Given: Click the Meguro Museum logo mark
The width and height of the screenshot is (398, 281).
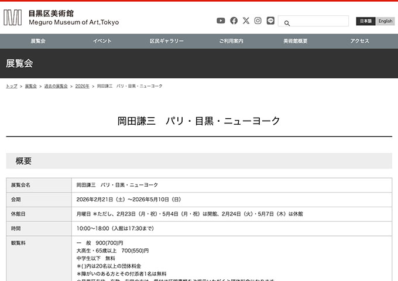Looking at the screenshot, I should click(12, 18).
